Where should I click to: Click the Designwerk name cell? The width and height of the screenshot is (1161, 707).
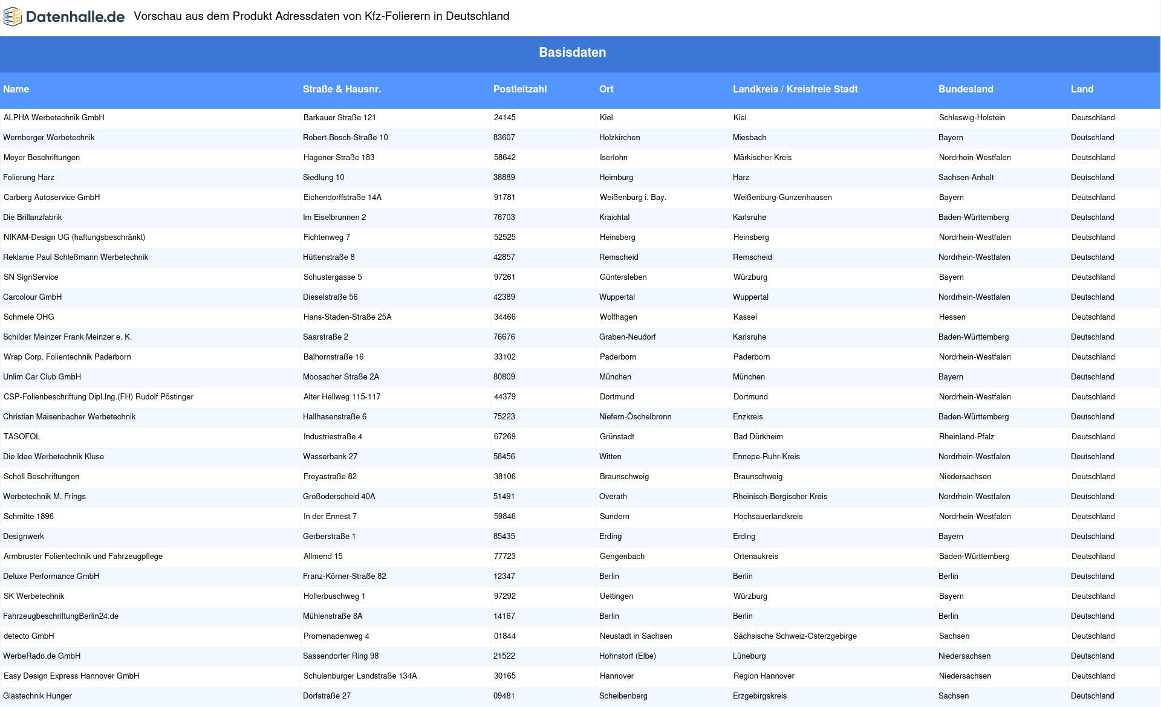pyautogui.click(x=24, y=537)
